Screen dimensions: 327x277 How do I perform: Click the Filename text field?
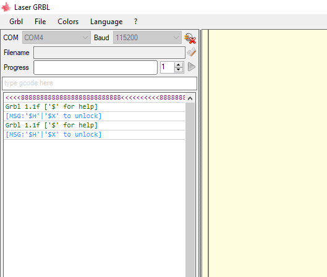[x=109, y=53]
